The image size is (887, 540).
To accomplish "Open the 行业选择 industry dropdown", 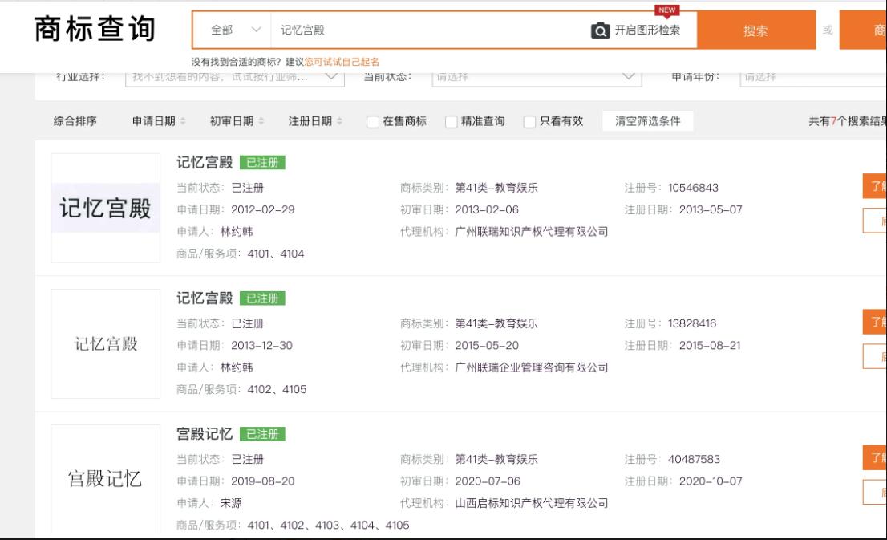I will pyautogui.click(x=234, y=78).
